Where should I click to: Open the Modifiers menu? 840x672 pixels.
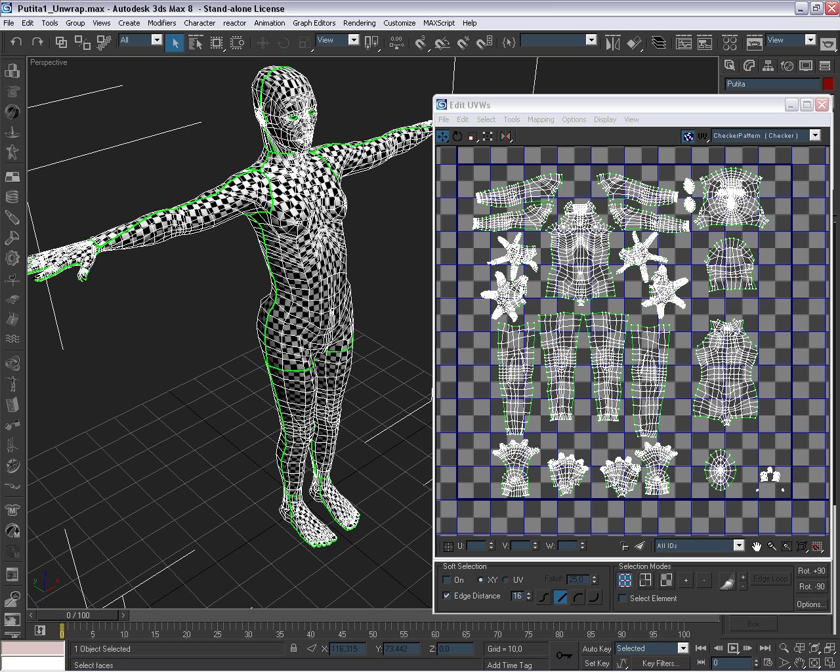click(x=161, y=23)
